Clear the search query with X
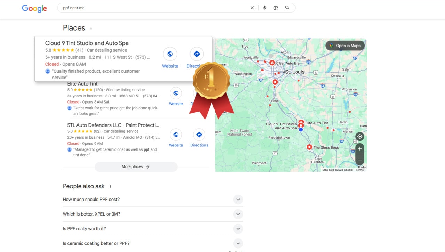445x252 pixels. 252,8
